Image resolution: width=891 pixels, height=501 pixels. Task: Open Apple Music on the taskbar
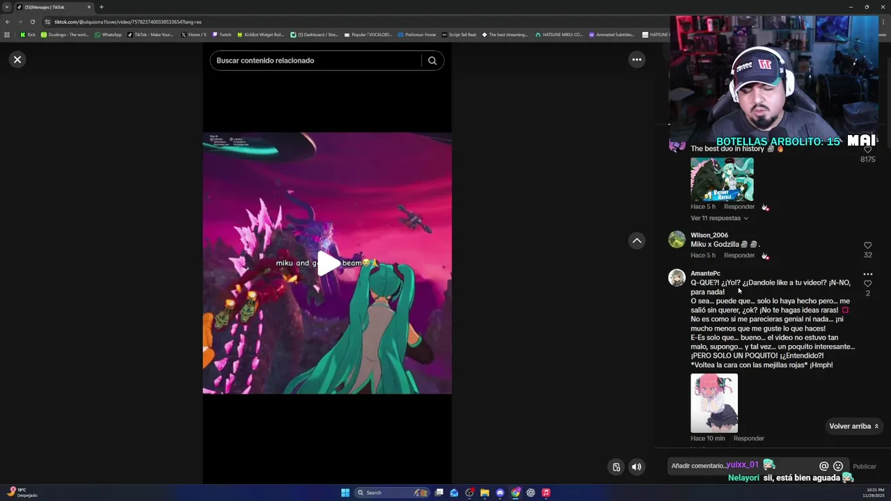[x=546, y=493]
